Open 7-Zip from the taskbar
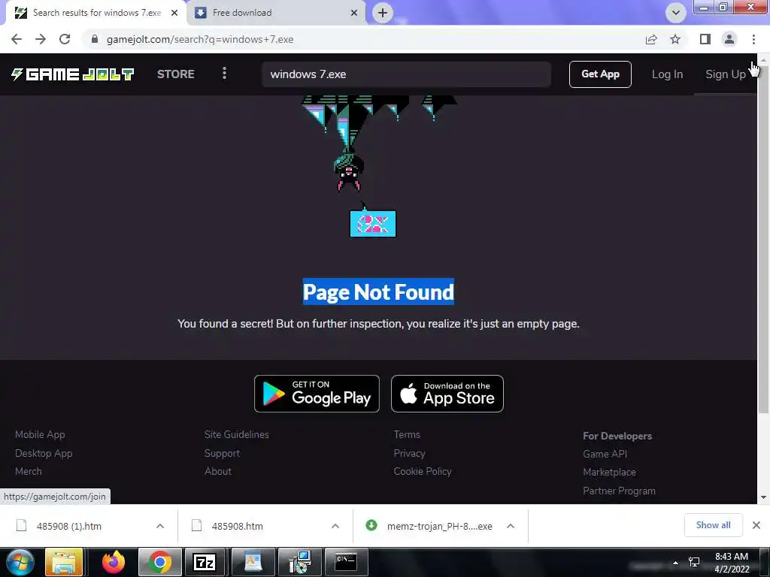This screenshot has height=577, width=770. pyautogui.click(x=205, y=562)
